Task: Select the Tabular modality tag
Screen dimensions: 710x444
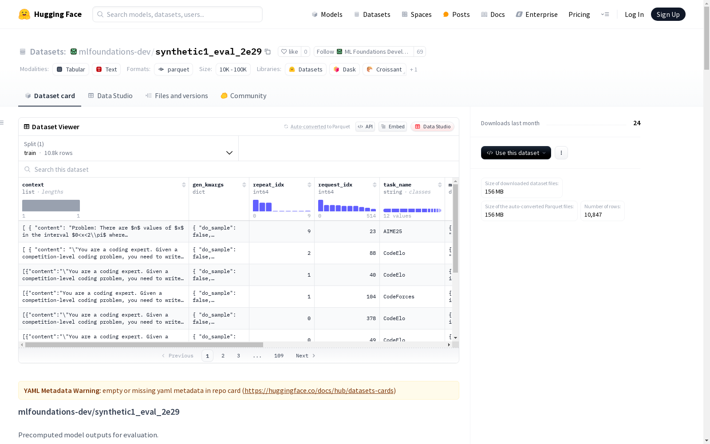Action: [x=71, y=69]
